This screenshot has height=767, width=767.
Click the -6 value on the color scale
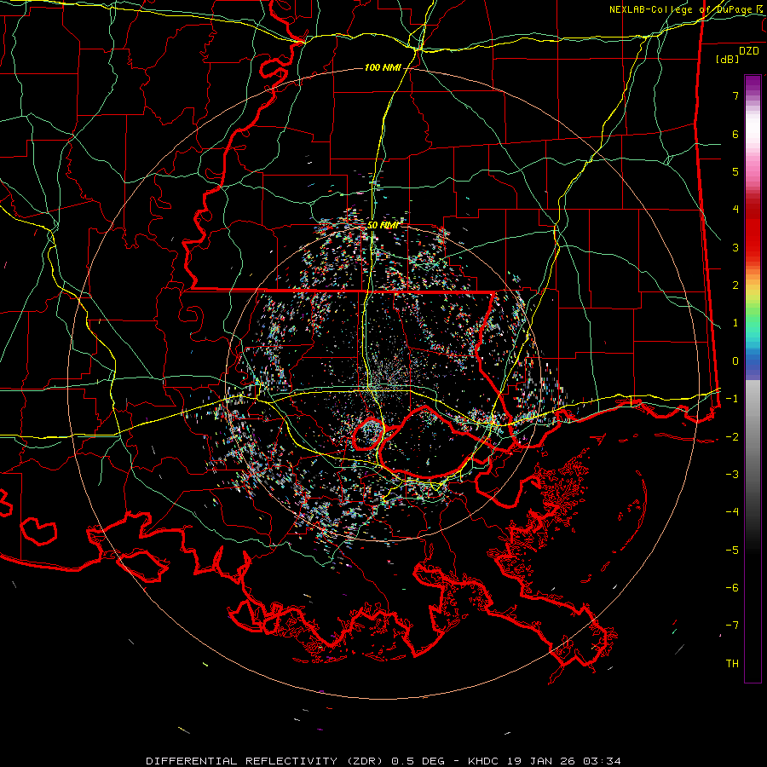point(732,588)
